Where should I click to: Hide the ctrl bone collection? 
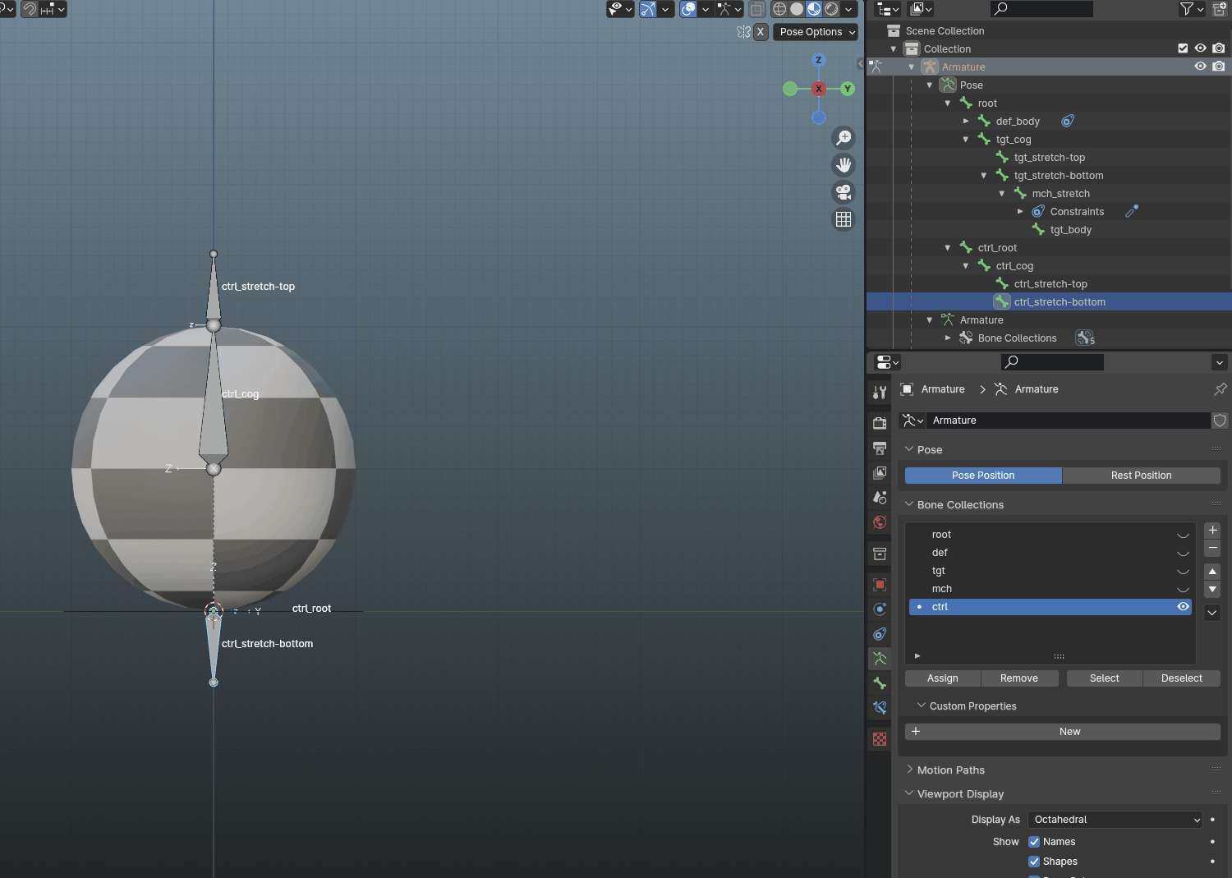(x=1183, y=607)
